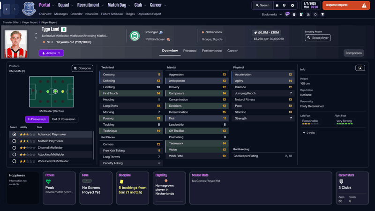
Task: Click the Left Foot Reasonable strength bar
Action: (310, 124)
